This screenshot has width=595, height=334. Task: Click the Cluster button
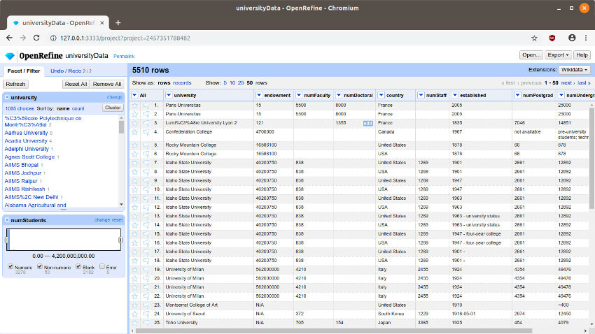pyautogui.click(x=112, y=108)
